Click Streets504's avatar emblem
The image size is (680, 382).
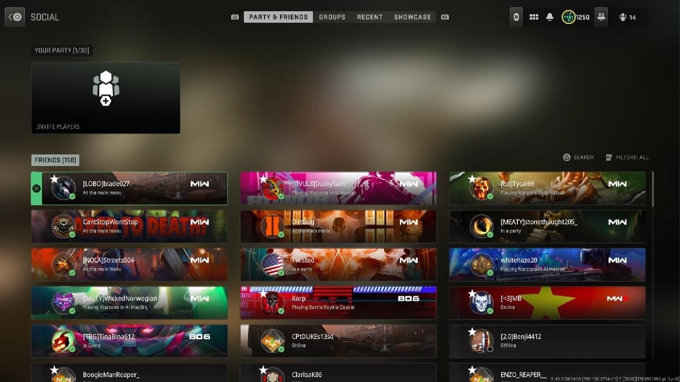[63, 265]
